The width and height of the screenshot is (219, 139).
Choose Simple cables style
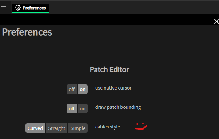78,128
